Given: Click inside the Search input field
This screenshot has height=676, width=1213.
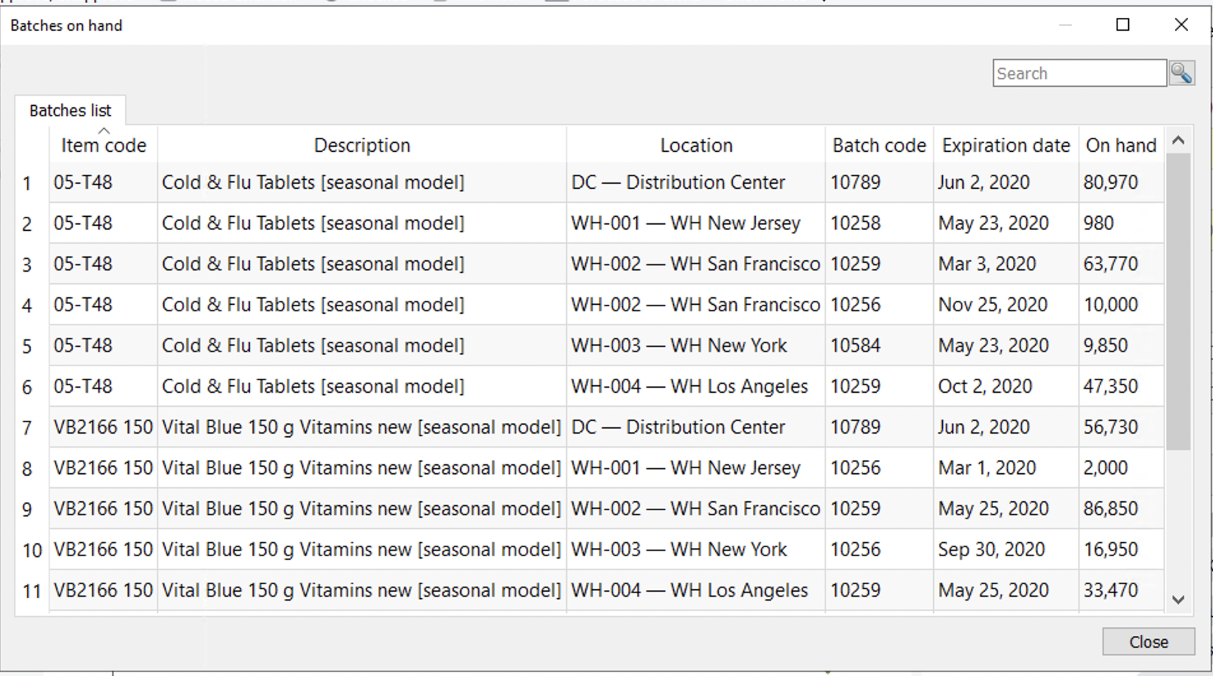Looking at the screenshot, I should click(1079, 73).
